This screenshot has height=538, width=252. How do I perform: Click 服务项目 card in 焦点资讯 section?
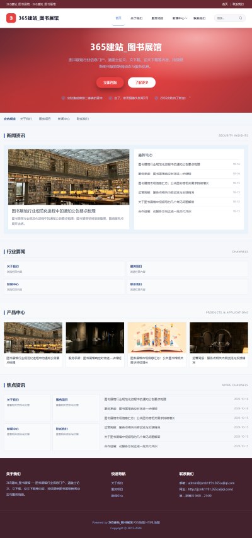click(x=76, y=408)
